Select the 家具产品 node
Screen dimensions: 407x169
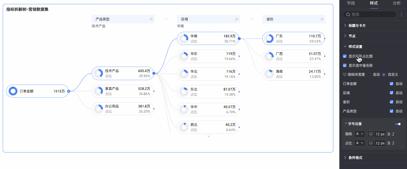pyautogui.click(x=123, y=91)
